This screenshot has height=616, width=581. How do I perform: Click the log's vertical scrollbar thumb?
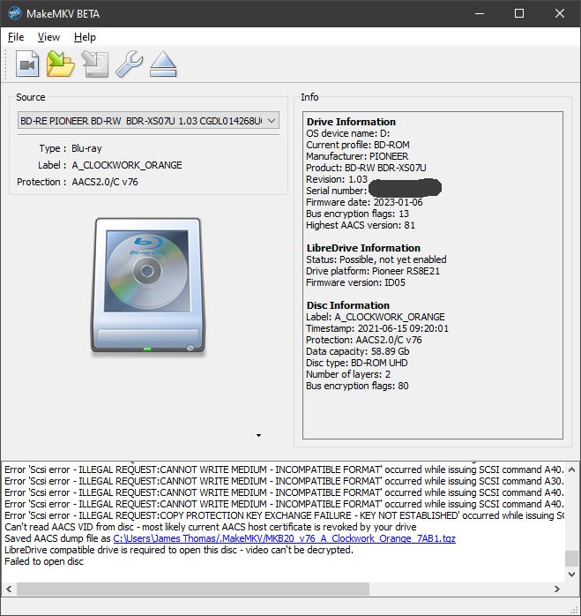click(572, 558)
